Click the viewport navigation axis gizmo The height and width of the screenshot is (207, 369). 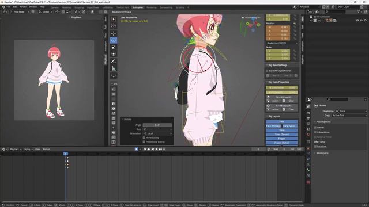pyautogui.click(x=253, y=25)
